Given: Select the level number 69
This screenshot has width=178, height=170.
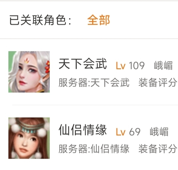Looking at the screenshot, I should (x=135, y=132).
